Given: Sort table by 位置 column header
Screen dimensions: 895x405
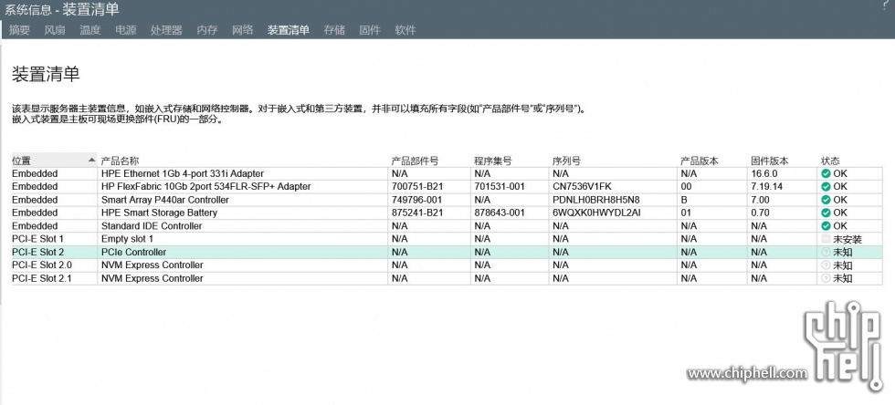Looking at the screenshot, I should [54, 161].
